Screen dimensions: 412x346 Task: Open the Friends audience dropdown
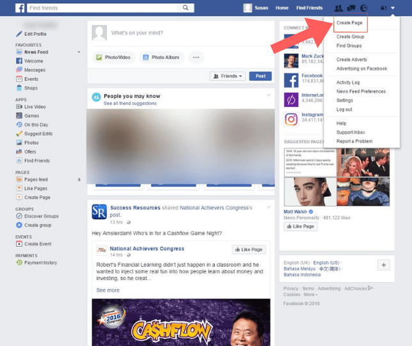[227, 75]
